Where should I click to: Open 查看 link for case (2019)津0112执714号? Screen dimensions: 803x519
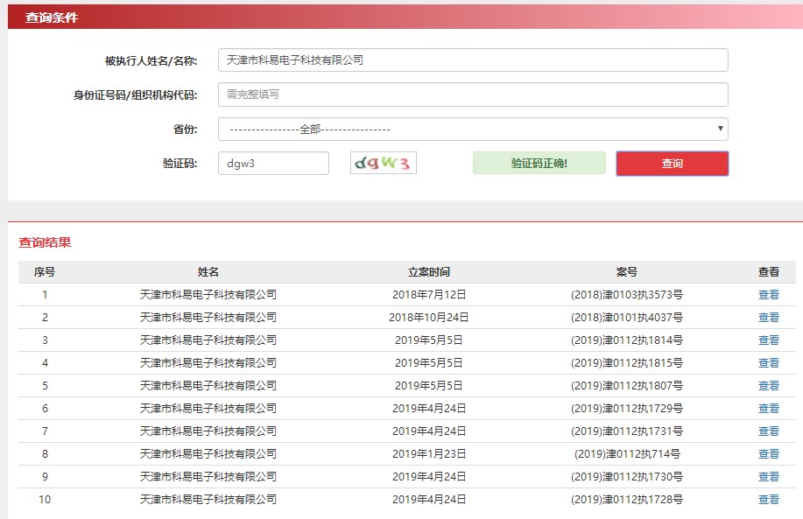point(768,453)
